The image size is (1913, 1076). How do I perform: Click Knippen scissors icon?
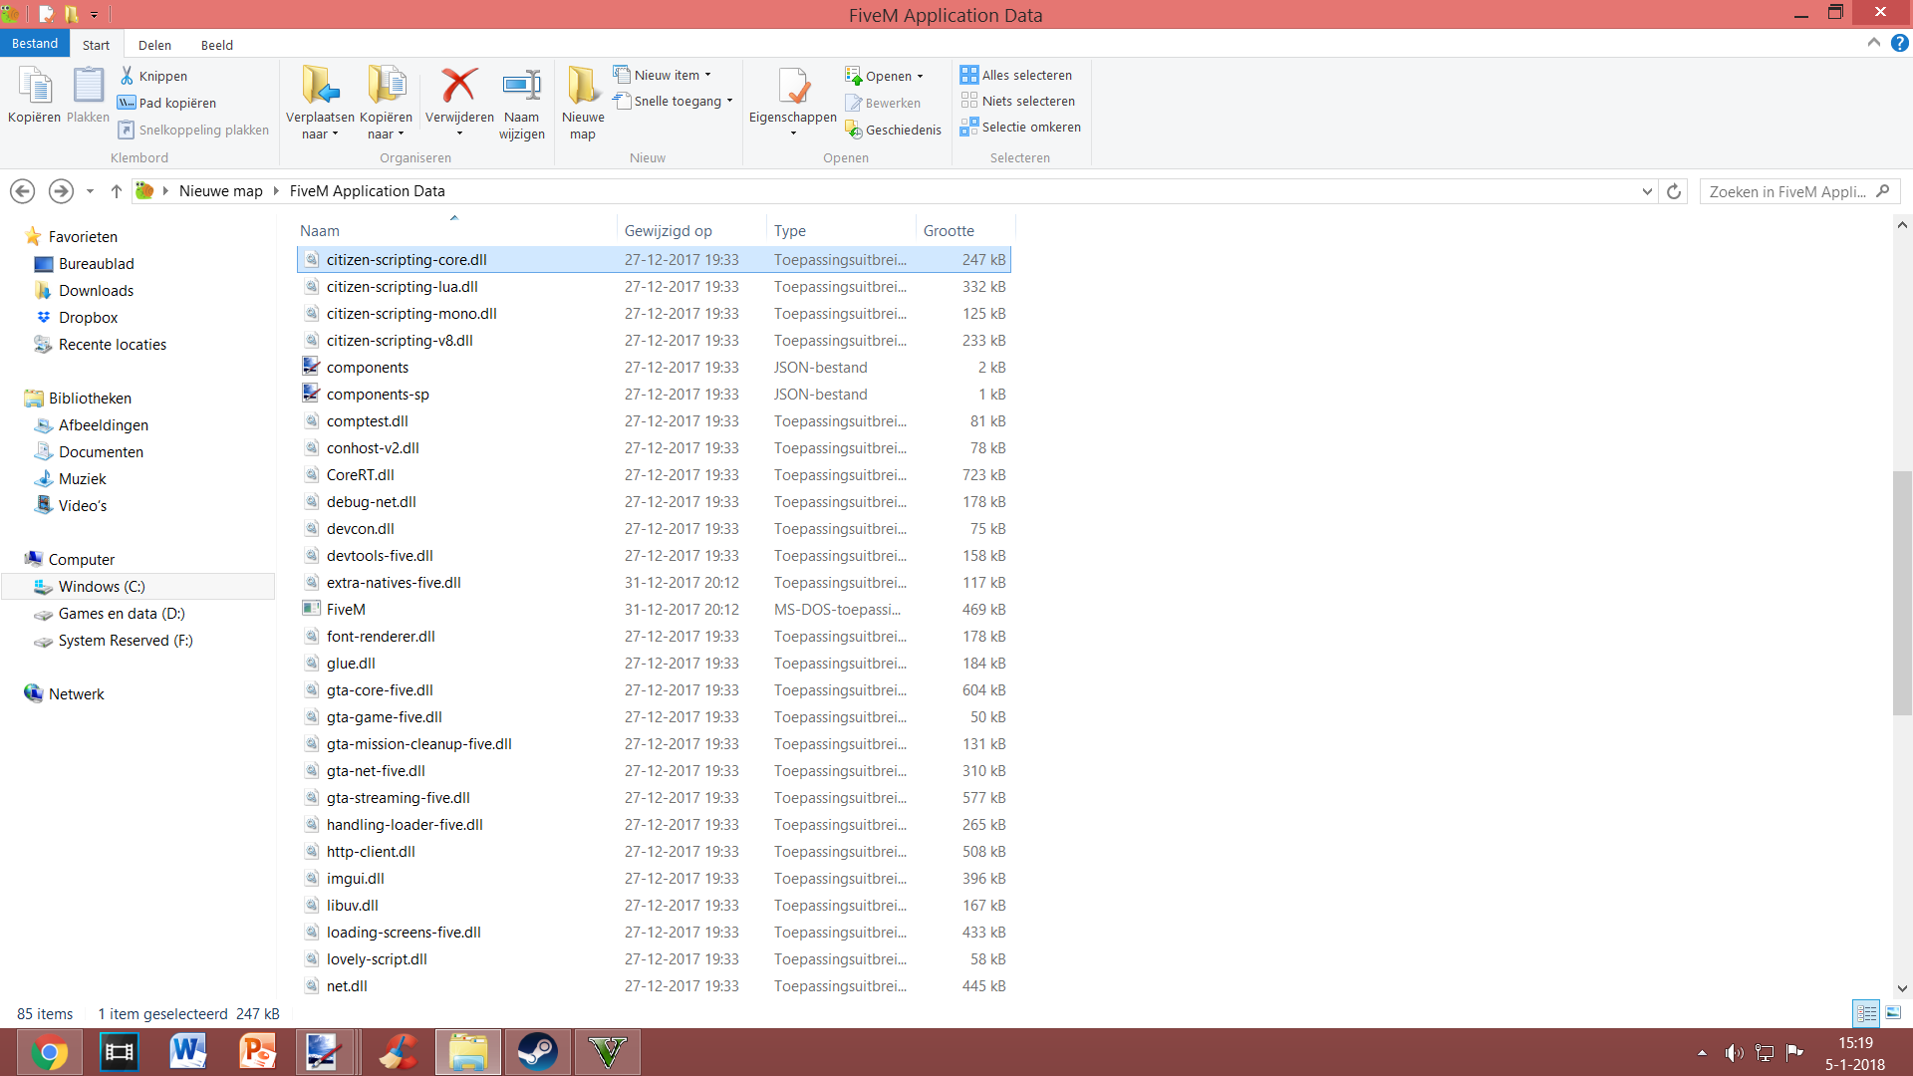(127, 76)
